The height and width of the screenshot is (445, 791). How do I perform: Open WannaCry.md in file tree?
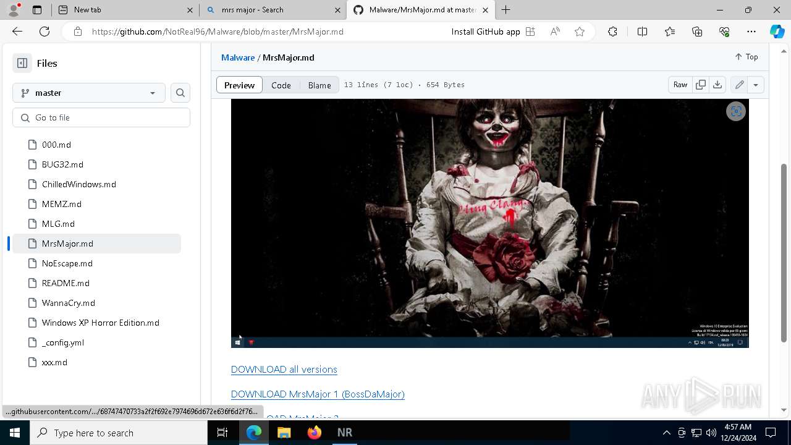tap(68, 303)
